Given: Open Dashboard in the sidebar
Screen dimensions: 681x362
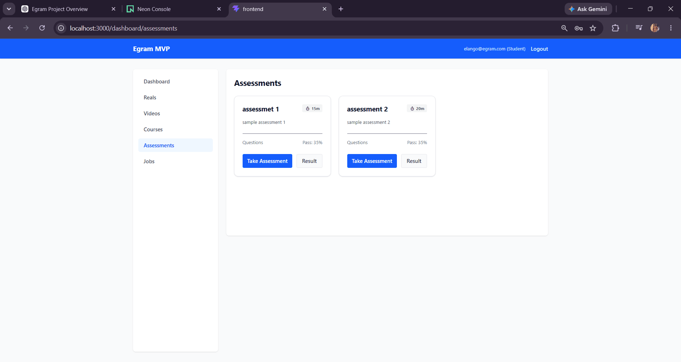Looking at the screenshot, I should (176, 82).
